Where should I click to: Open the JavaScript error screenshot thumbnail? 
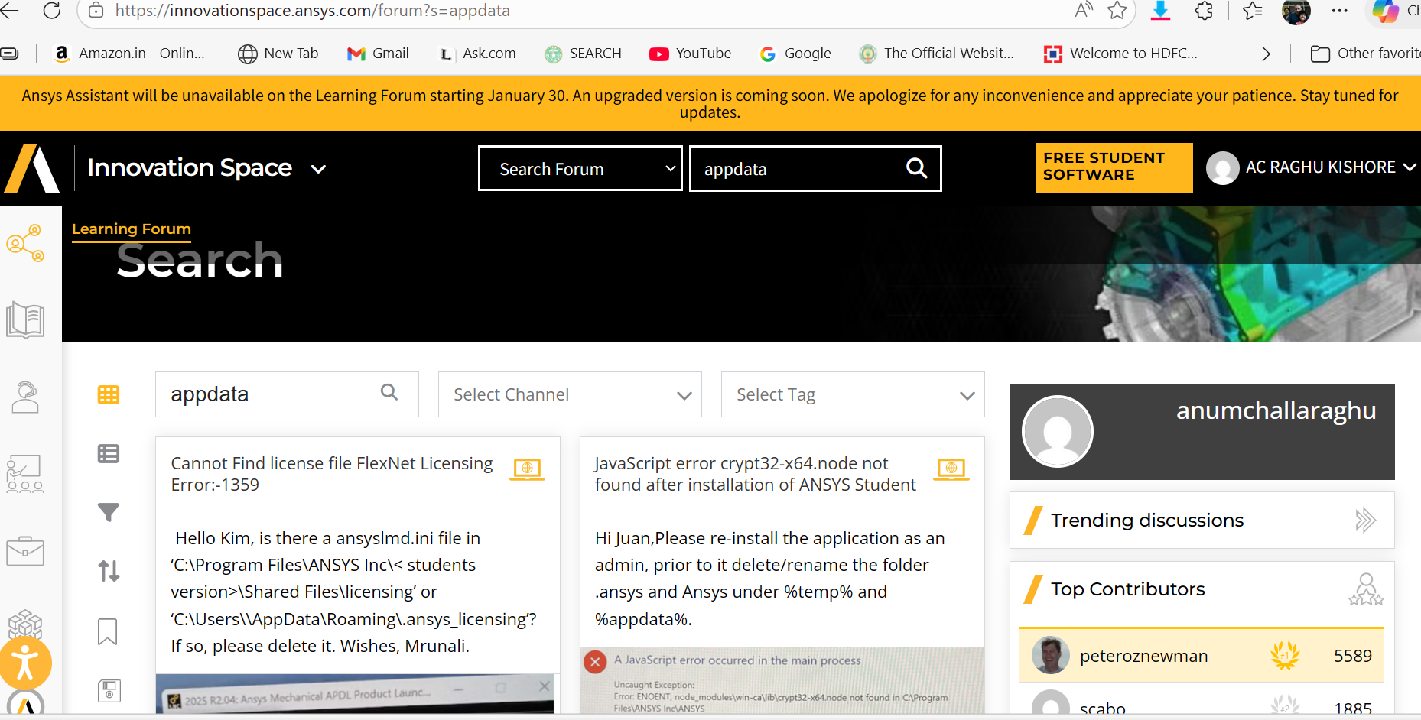pos(782,680)
